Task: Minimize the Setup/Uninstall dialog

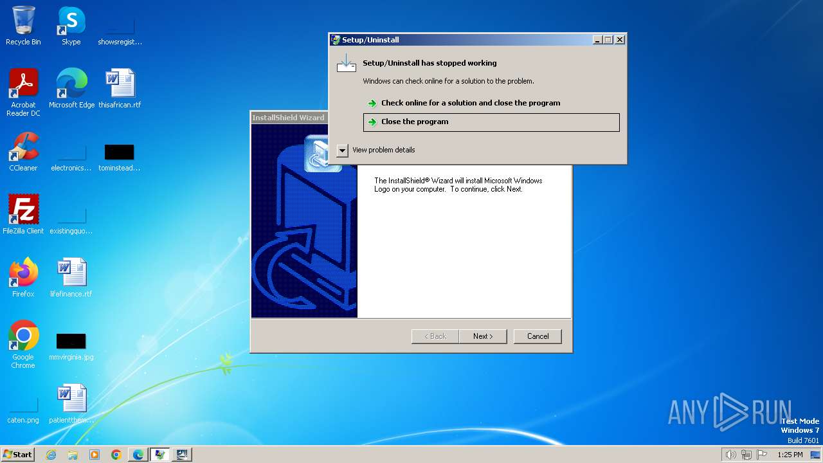Action: [597, 40]
